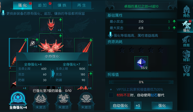Enable auto-use diamonds when materials insufficient checkbox

pos(111,95)
